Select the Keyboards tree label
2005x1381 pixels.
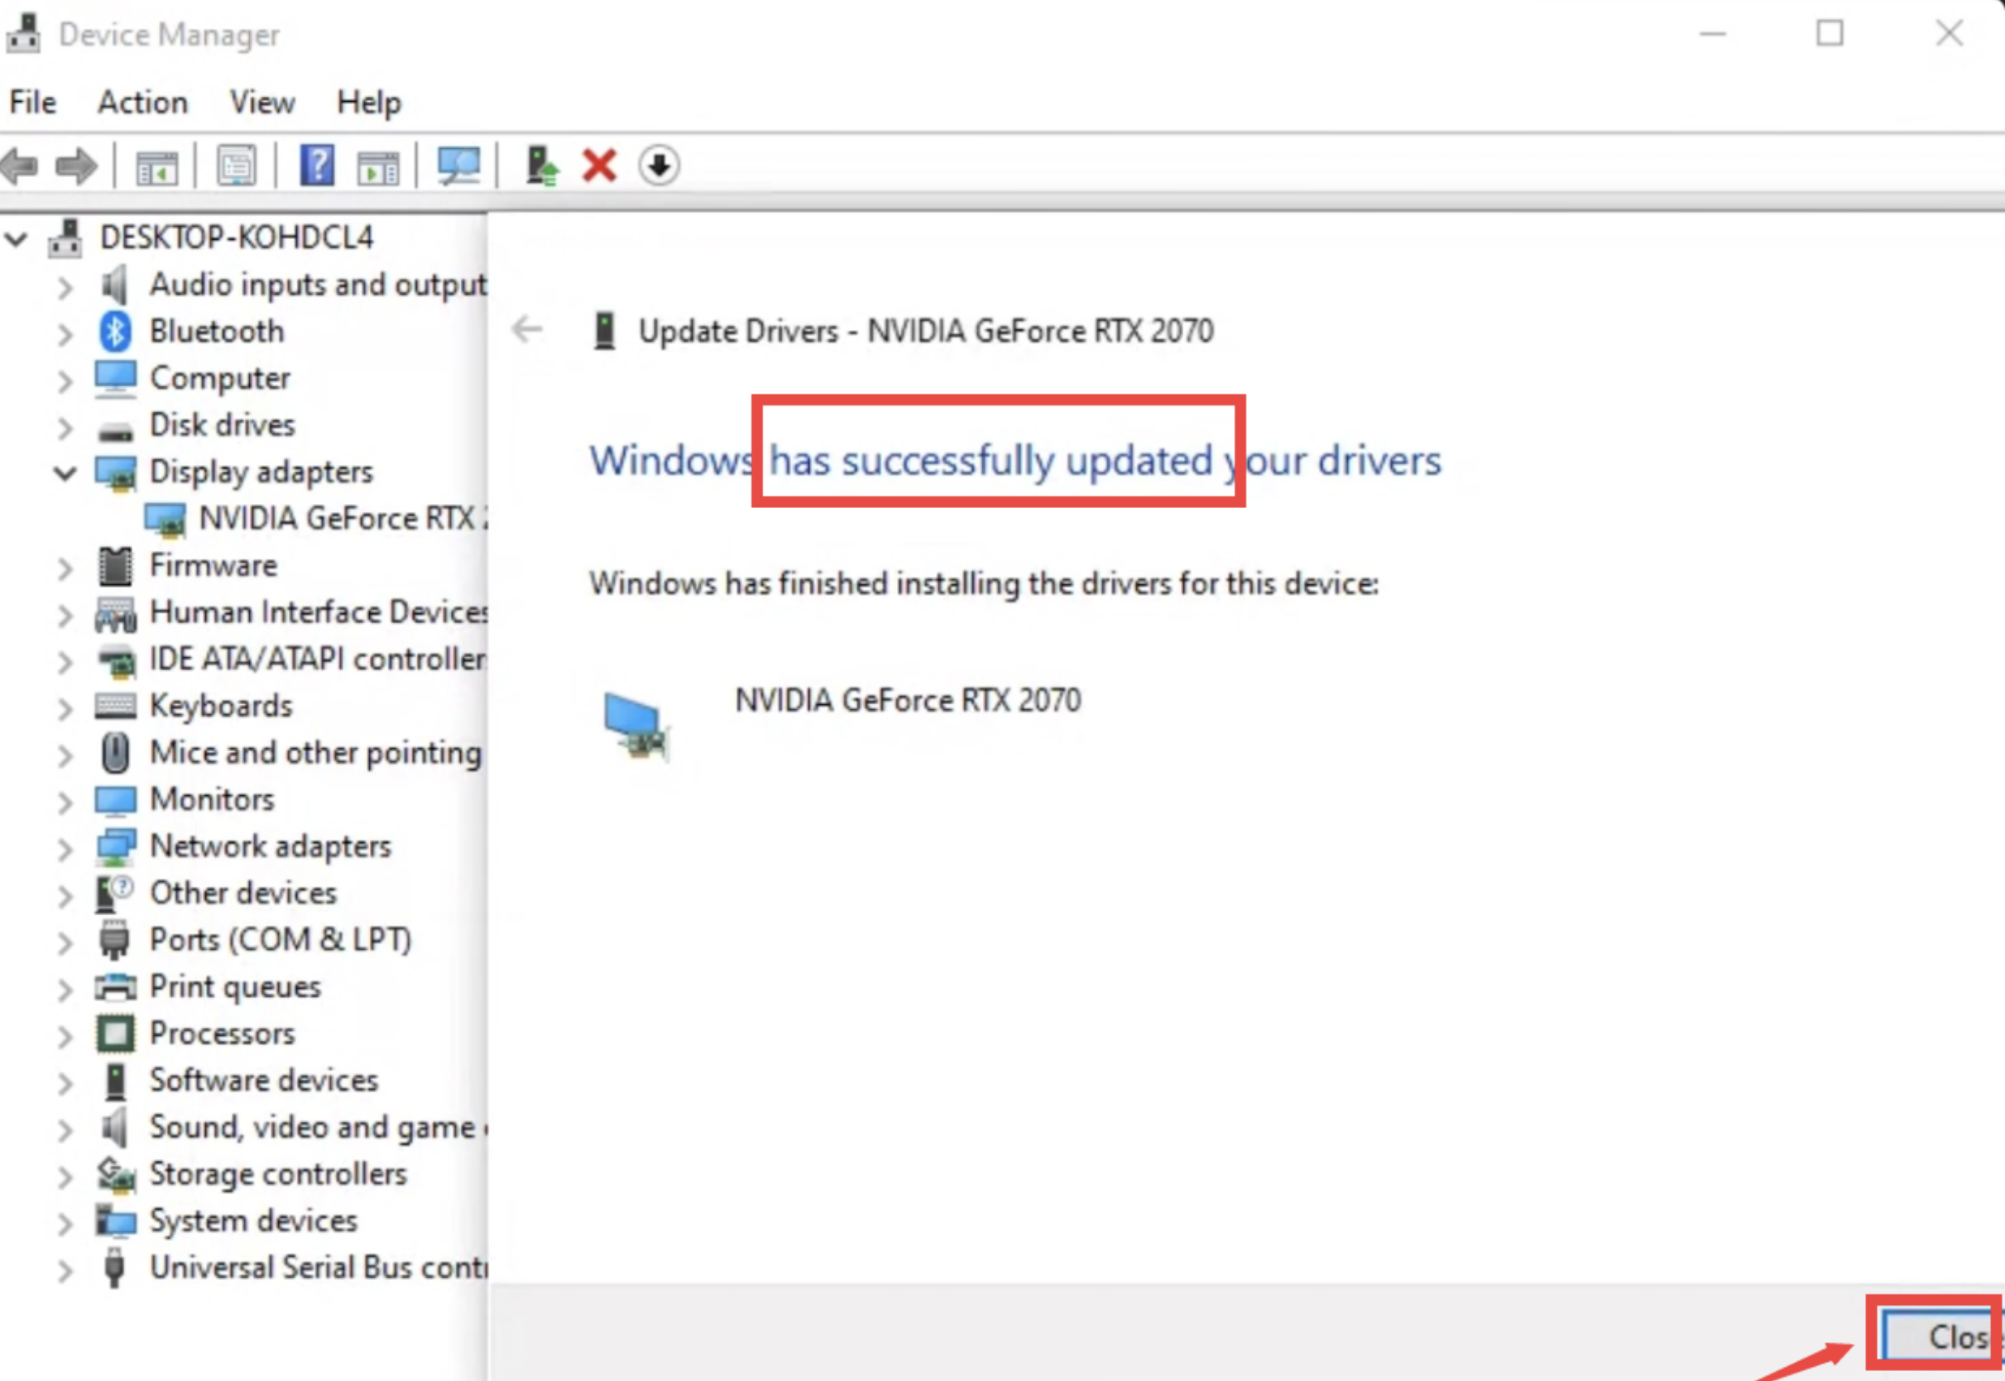221,706
